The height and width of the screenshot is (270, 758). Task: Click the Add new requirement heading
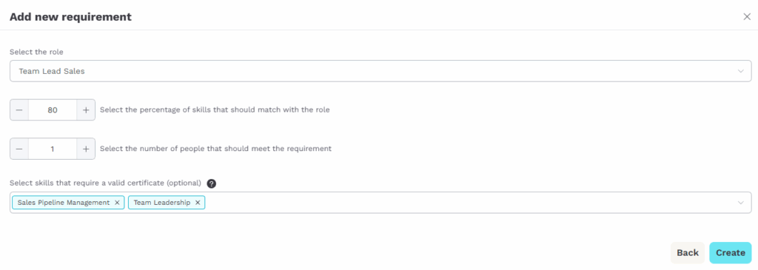(70, 17)
